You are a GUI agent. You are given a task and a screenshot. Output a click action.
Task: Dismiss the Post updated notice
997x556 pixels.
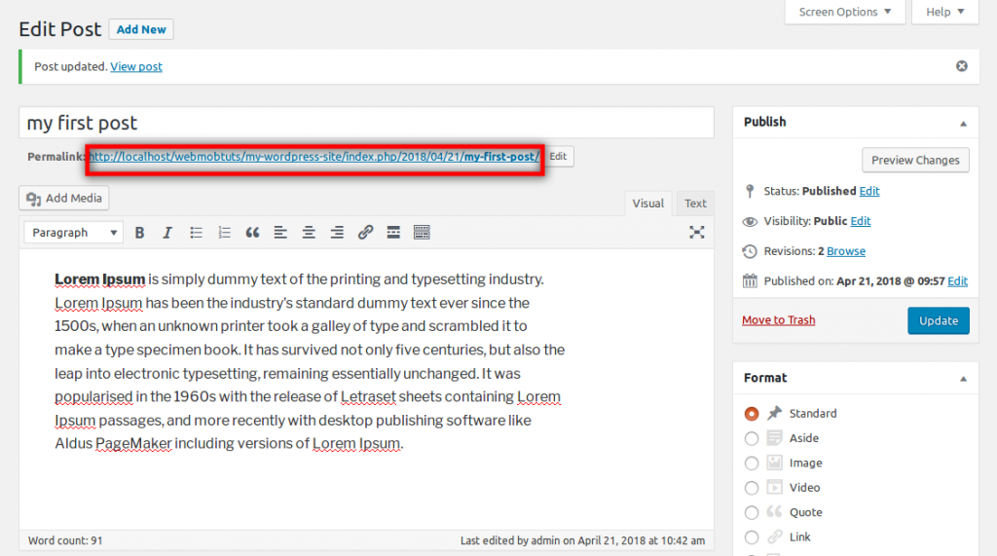(x=962, y=66)
